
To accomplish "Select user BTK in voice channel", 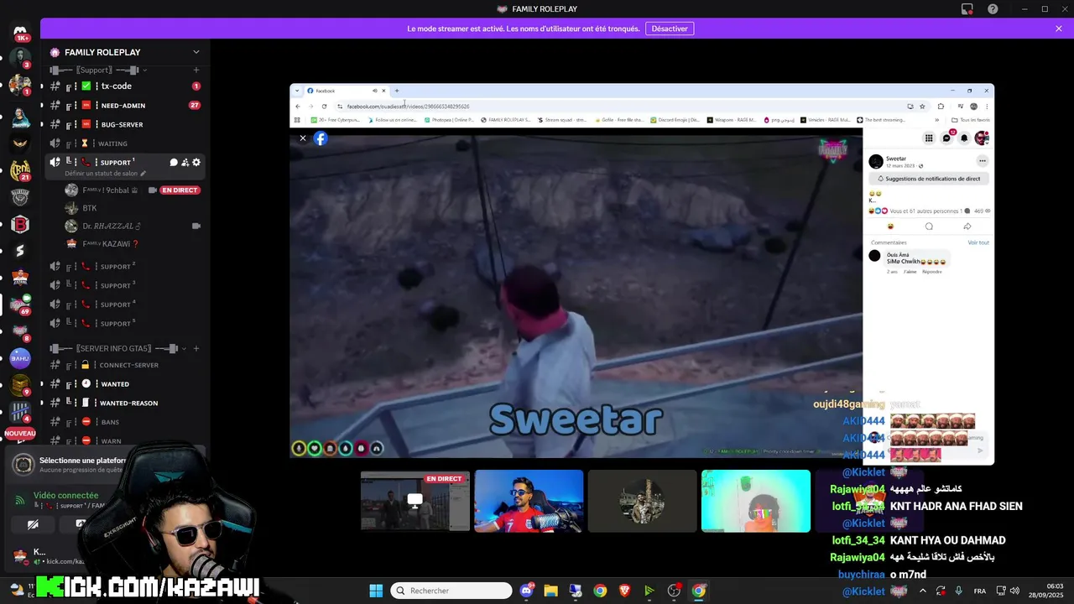I will tap(90, 208).
